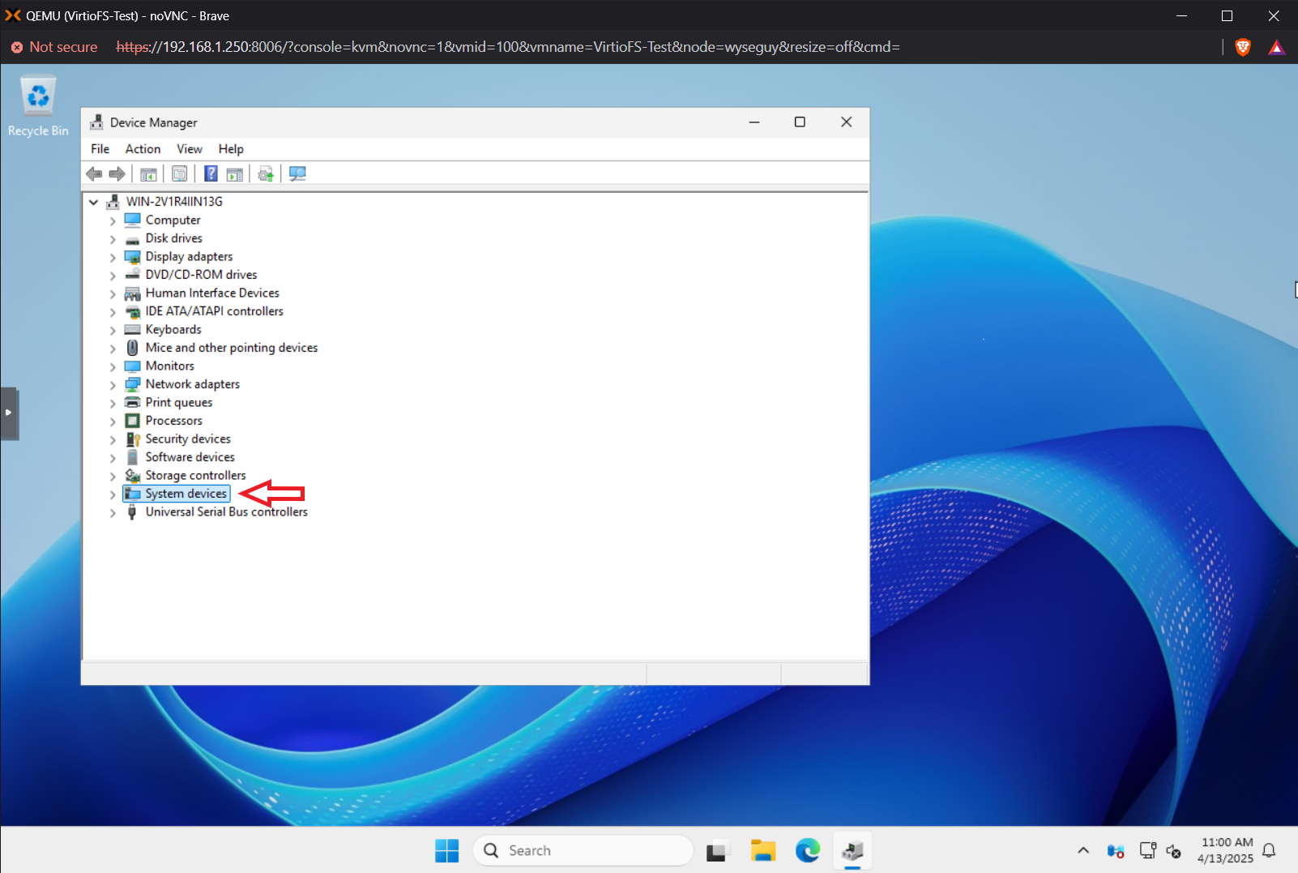Viewport: 1298px width, 873px height.
Task: Open the Action menu
Action: [143, 149]
